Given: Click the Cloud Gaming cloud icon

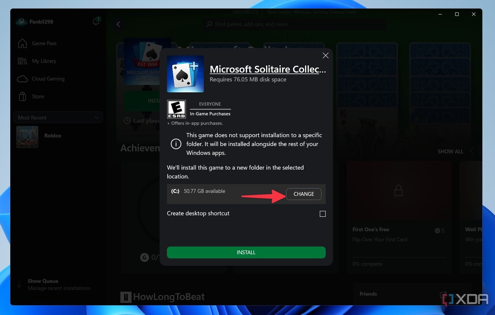Looking at the screenshot, I should [22, 79].
